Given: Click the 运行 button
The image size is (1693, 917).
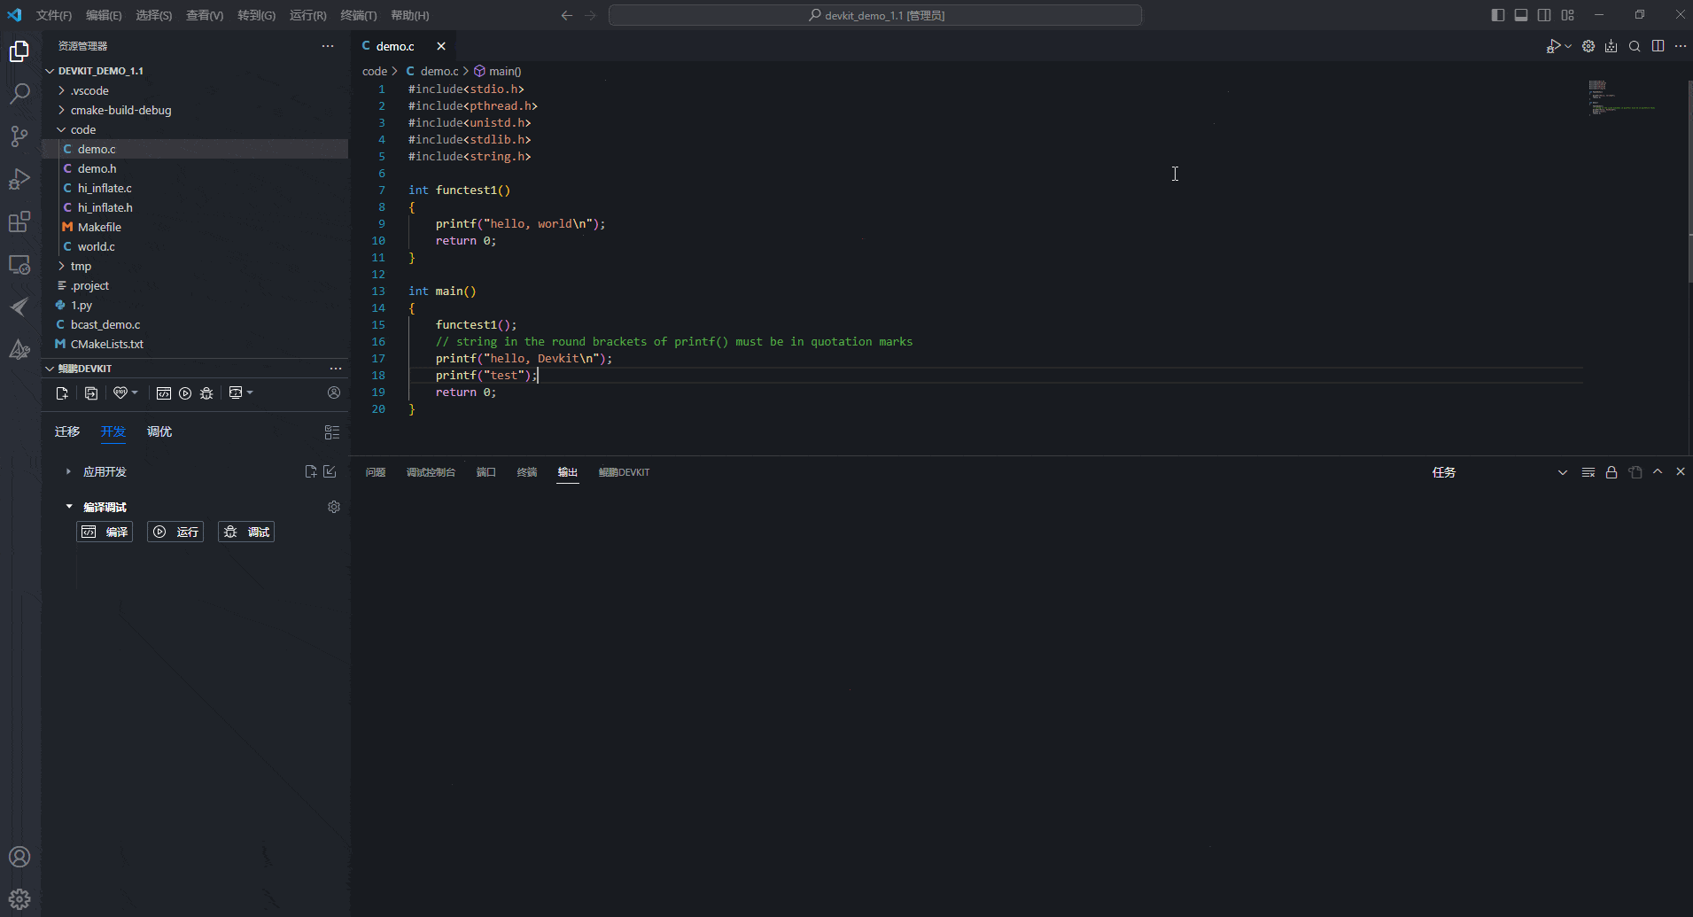Looking at the screenshot, I should point(175,532).
